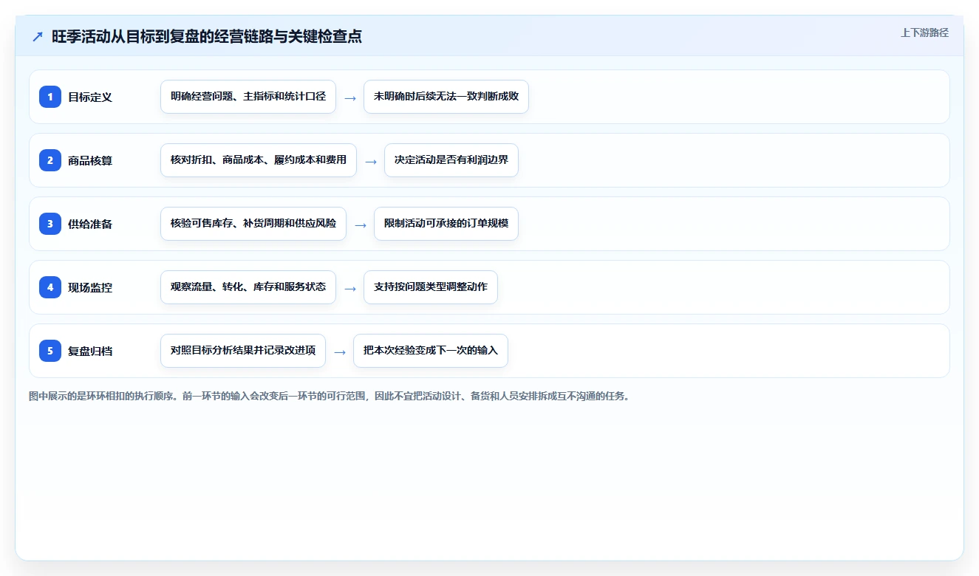Click the box 决定活动是否有利润边界

451,160
